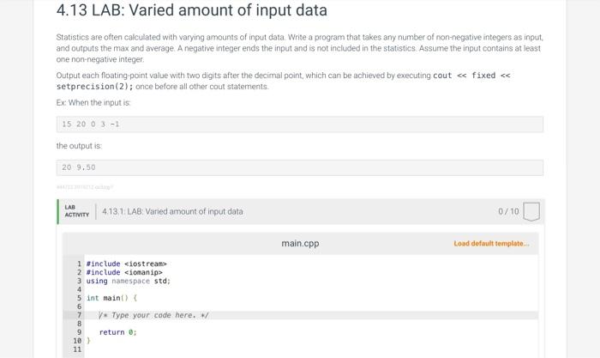The height and width of the screenshot is (358, 600).
Task: Click the 4.13.1 LAB activity title
Action: 172,211
